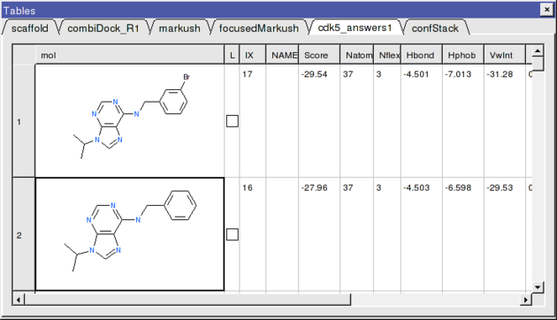This screenshot has width=557, height=320.
Task: Toggle the L checkbox in row 2
Action: tap(232, 234)
